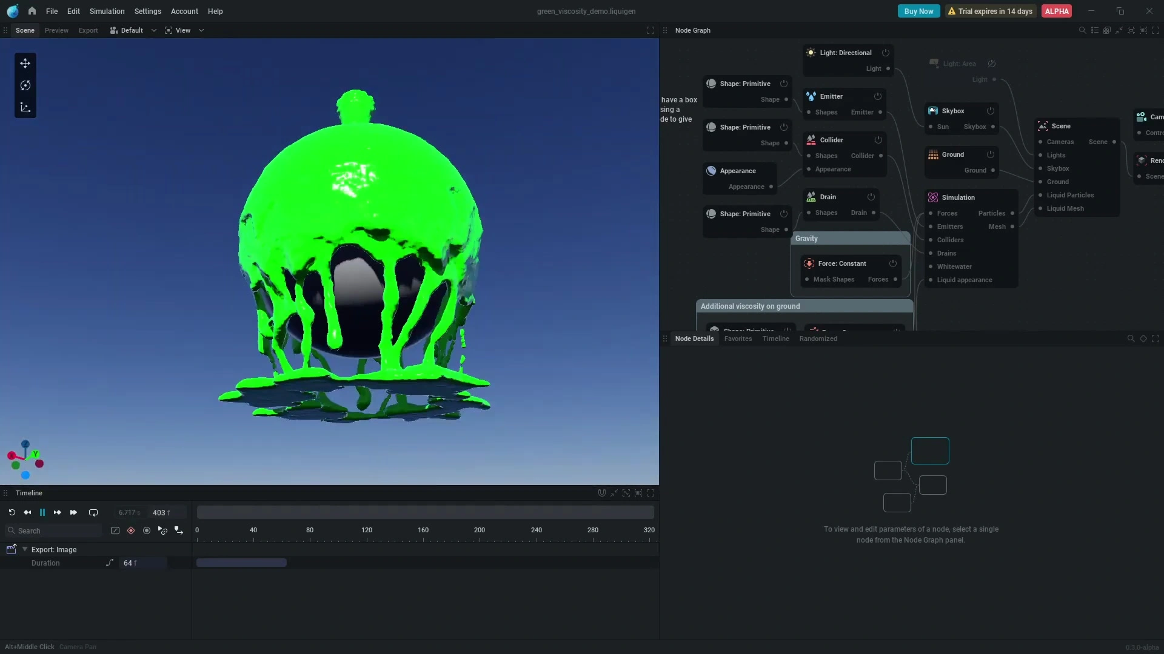Click the record circle icon in timeline
Viewport: 1164px width, 654px height.
click(x=147, y=530)
